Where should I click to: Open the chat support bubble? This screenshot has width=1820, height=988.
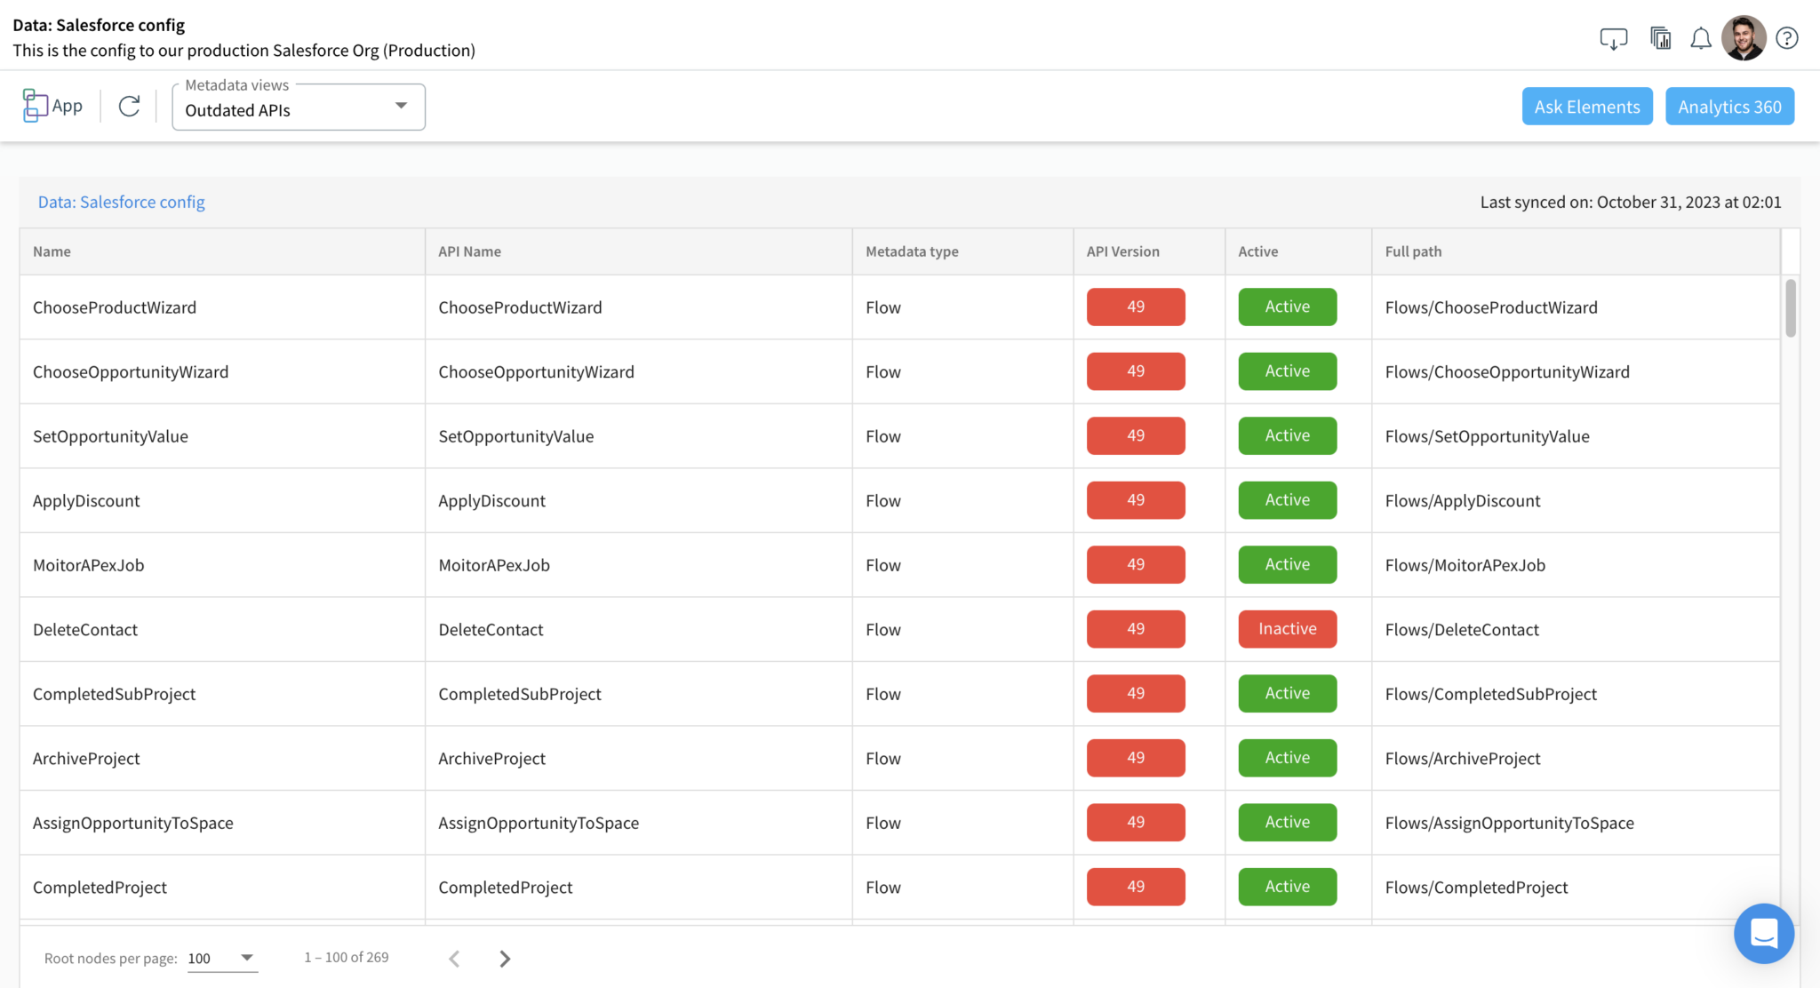point(1763,933)
